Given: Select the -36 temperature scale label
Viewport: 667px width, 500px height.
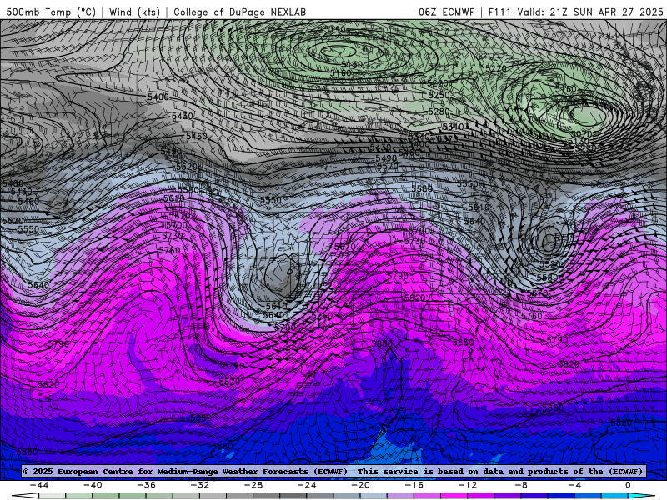Looking at the screenshot, I should pos(147,485).
